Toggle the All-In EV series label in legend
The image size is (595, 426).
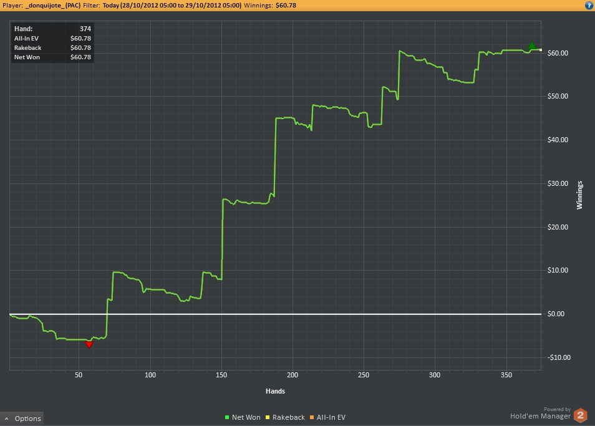(331, 417)
